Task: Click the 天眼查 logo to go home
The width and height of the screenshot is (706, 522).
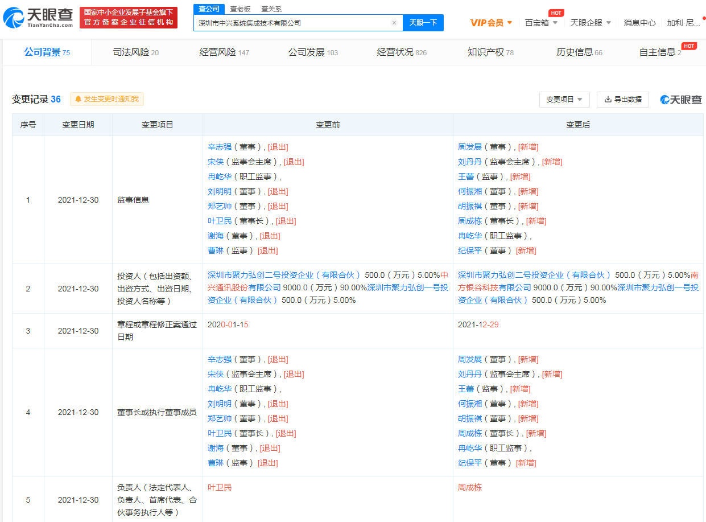Action: (38, 18)
